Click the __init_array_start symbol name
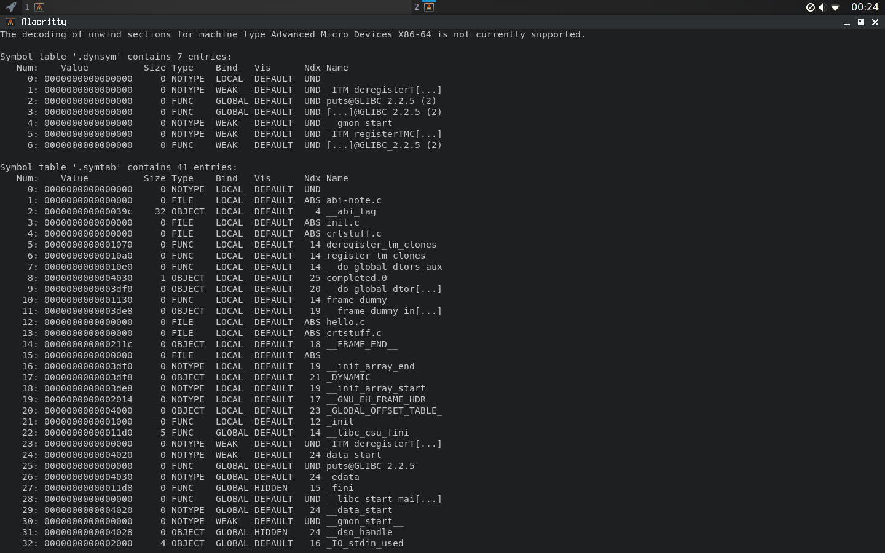Screen dimensions: 885x553 (x=376, y=388)
